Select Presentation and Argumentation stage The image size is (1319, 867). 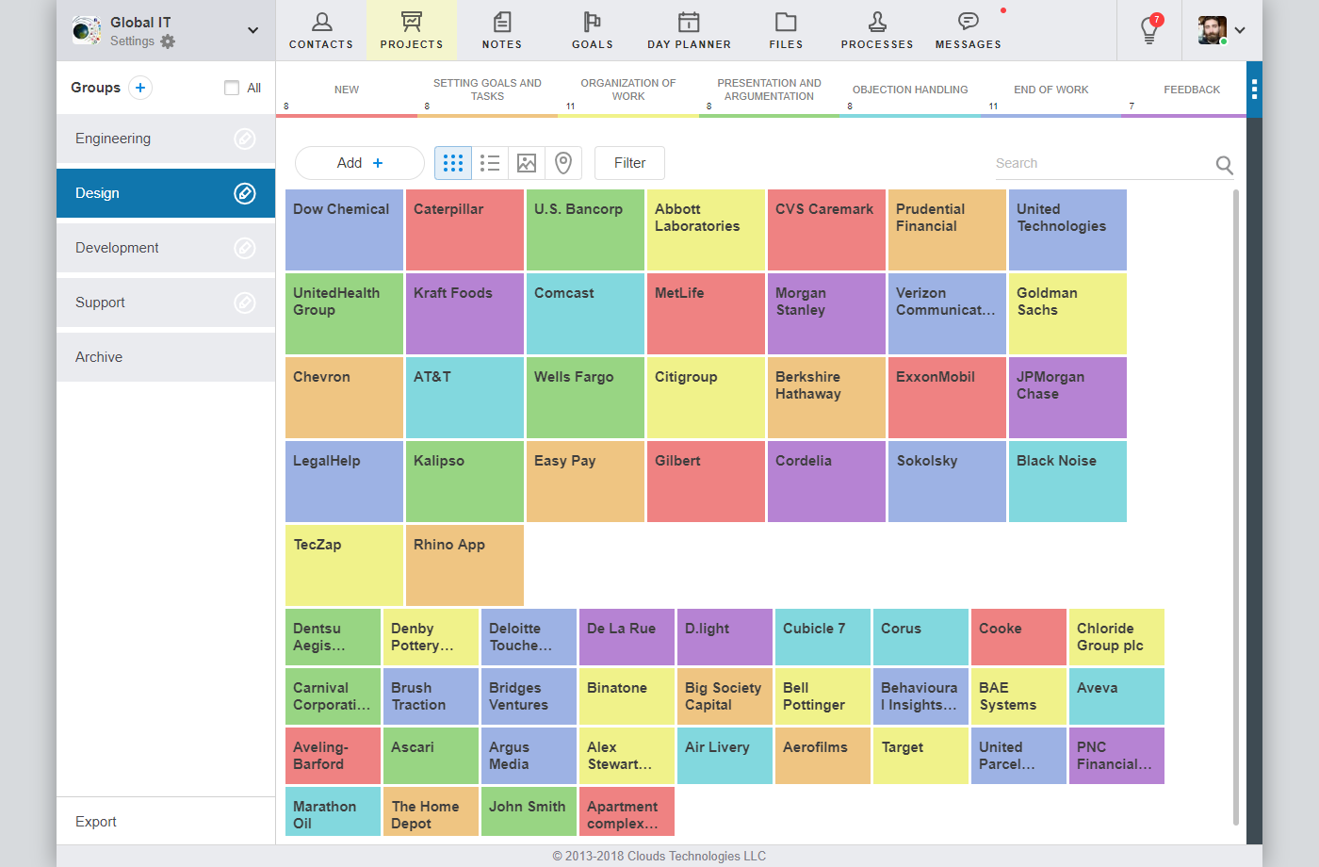769,90
